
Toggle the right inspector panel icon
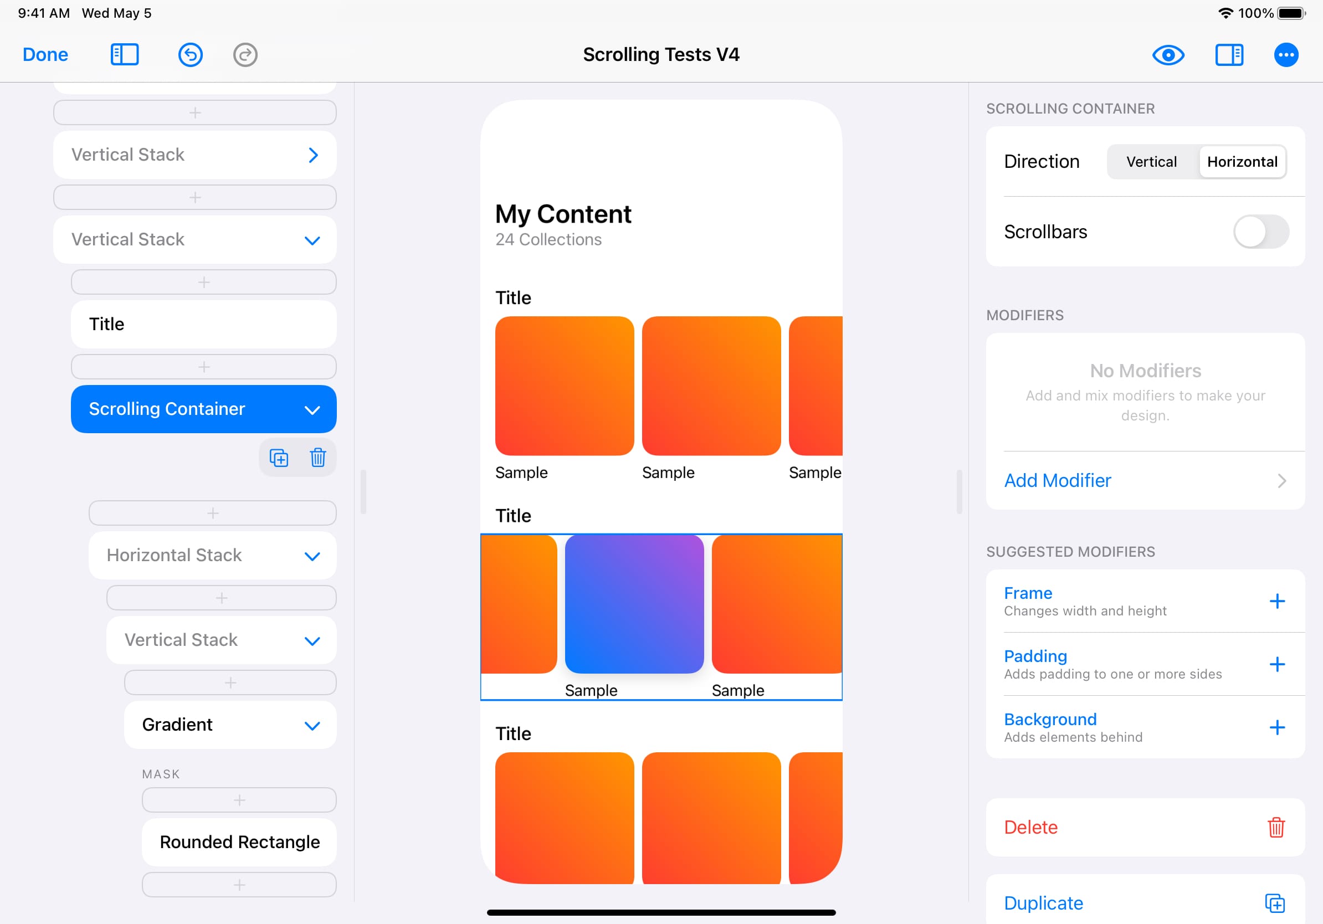tap(1229, 55)
